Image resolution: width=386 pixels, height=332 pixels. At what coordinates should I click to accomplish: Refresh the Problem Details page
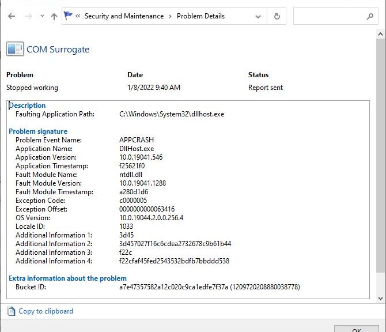coord(277,16)
